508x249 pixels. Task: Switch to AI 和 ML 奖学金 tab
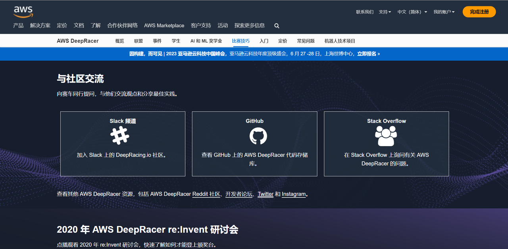(206, 41)
